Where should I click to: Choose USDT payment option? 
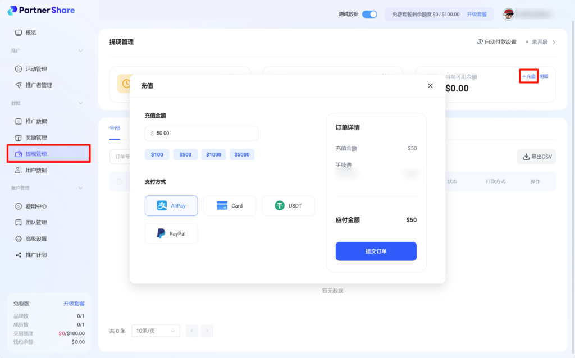(288, 206)
